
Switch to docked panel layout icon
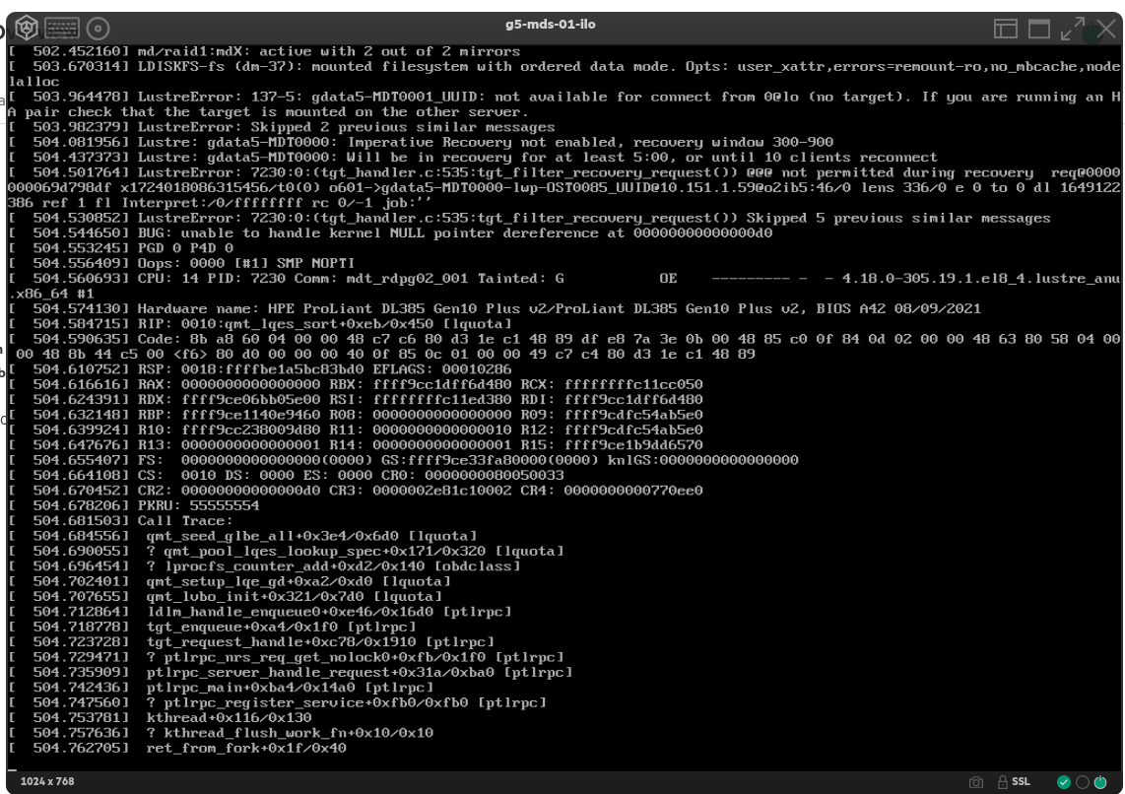[x=1005, y=30]
